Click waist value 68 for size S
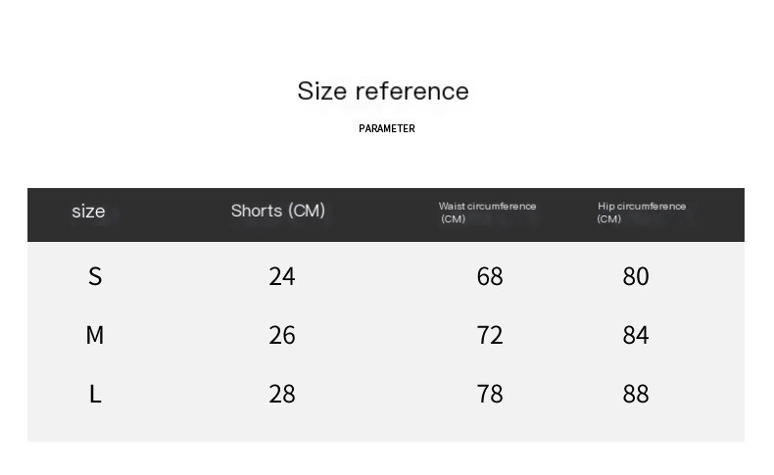The image size is (774, 475). [490, 276]
